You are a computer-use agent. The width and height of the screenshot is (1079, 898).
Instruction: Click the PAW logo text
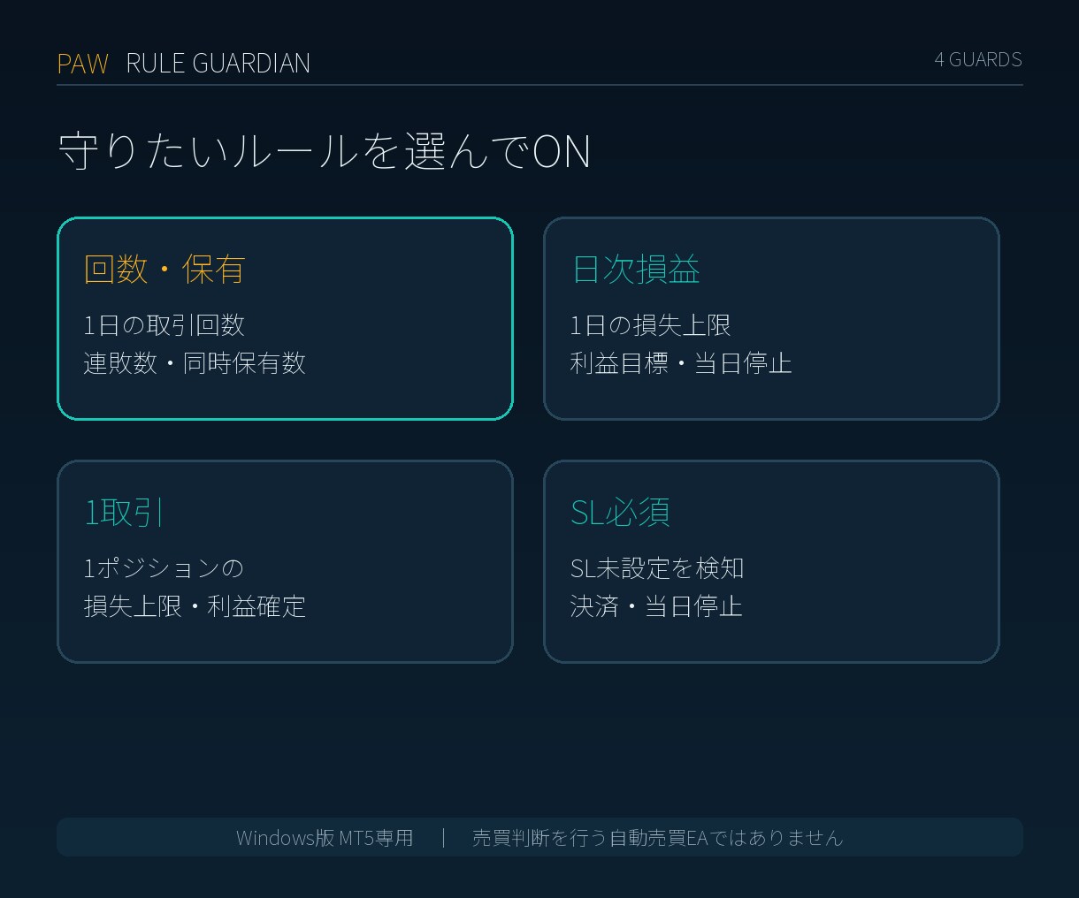[82, 64]
